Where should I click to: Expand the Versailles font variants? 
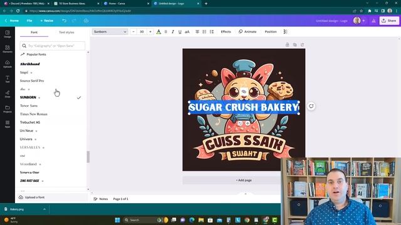(43, 147)
